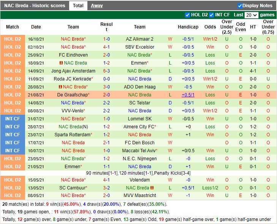Screen dimensions: 277x224
Task: Click the Odd Even column header
Action: 241,27
